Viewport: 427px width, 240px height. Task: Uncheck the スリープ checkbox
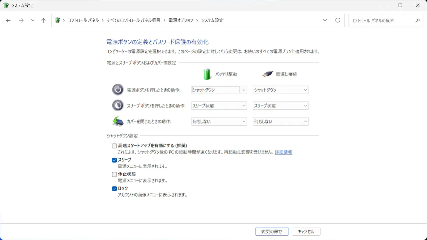coord(114,160)
